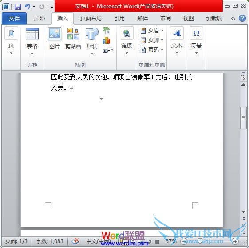Screen dimensions: 249x248
Task: Click the 中文(中国) language indicator
Action: click(99, 241)
